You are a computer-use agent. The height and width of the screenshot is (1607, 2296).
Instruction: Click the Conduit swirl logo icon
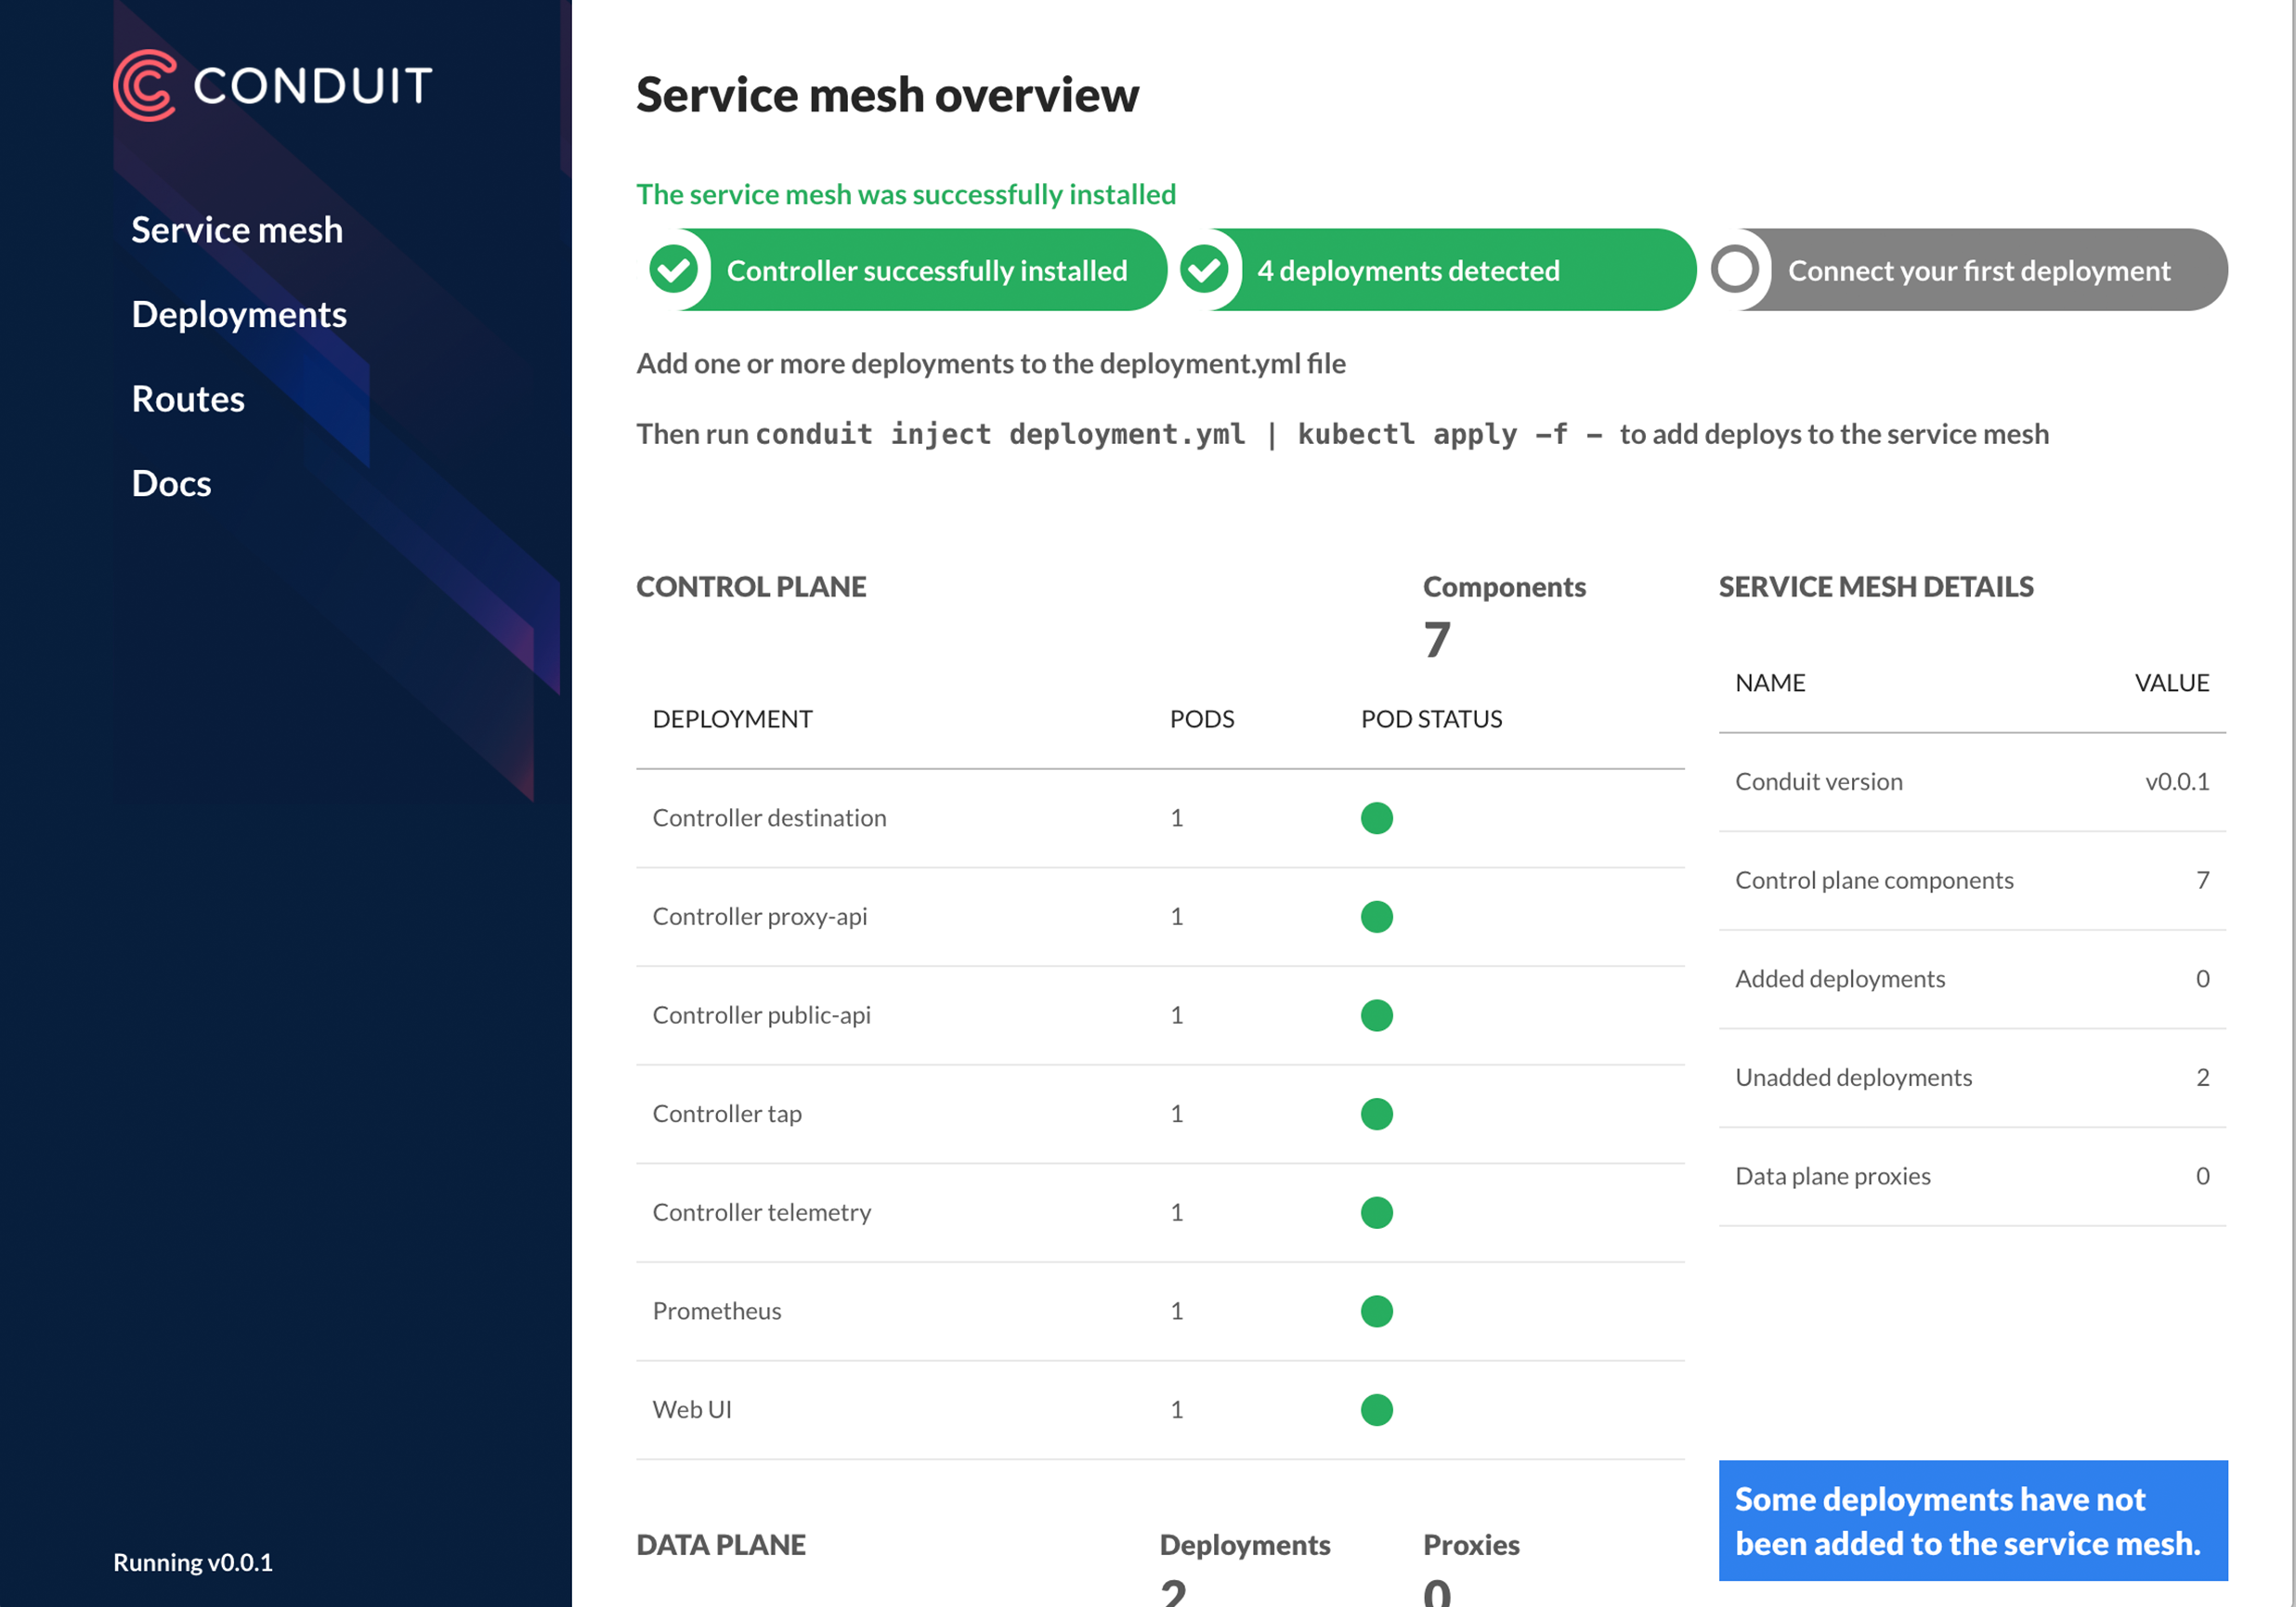tap(145, 86)
